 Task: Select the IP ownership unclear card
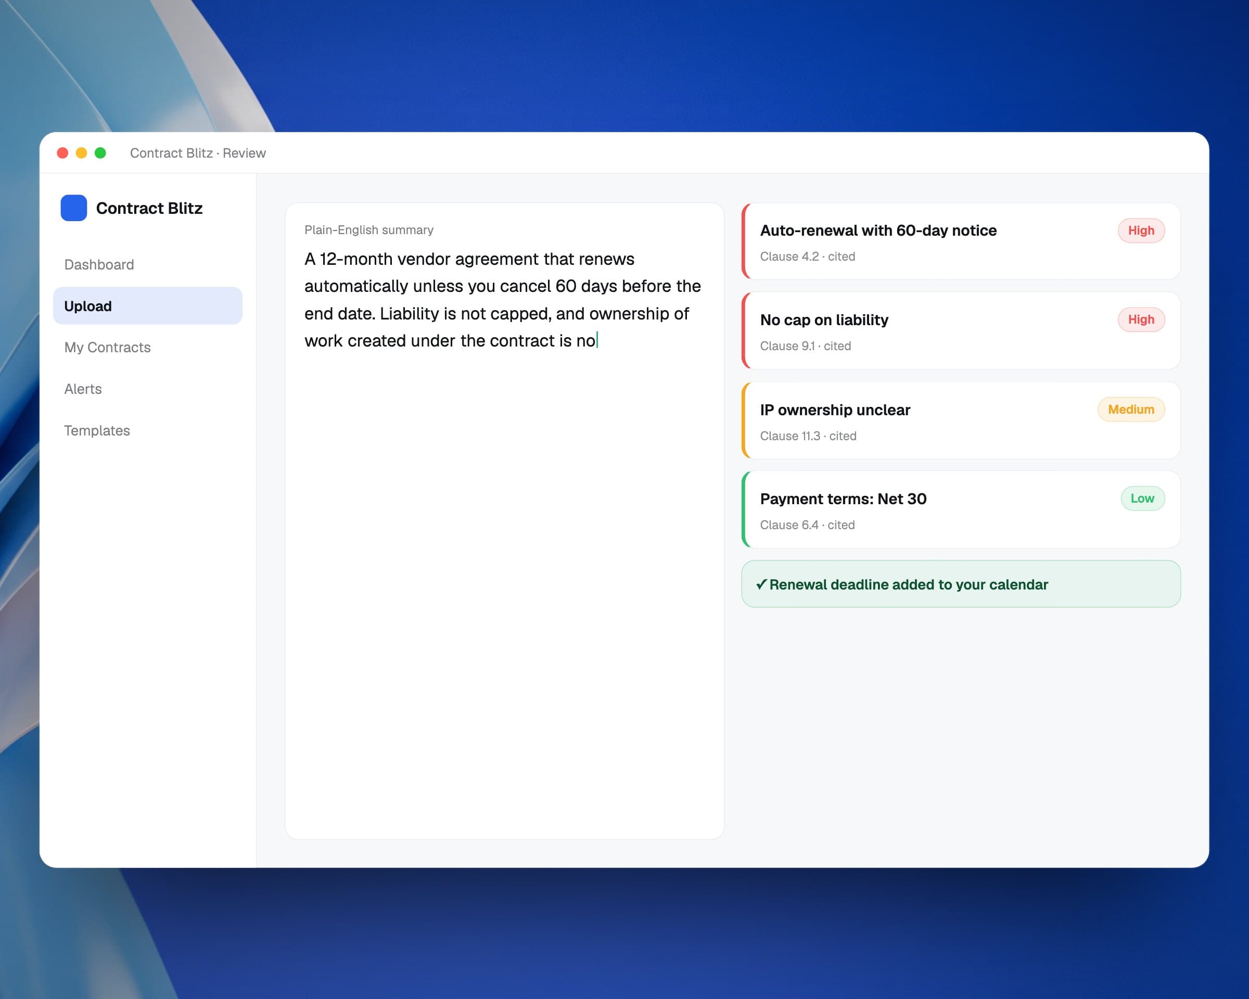coord(961,420)
